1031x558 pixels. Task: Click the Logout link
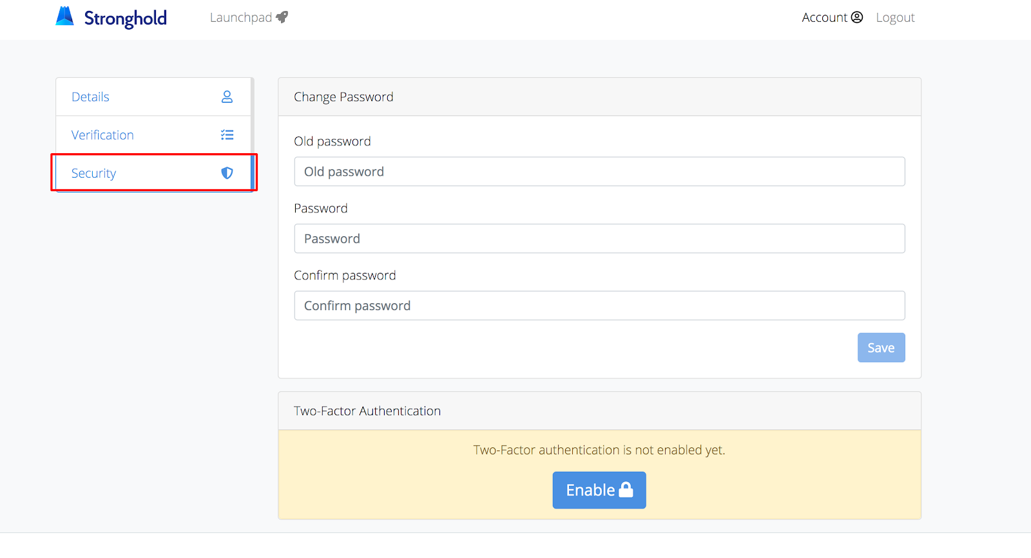(895, 17)
